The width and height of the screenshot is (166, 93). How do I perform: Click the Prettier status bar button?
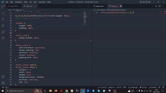(x=153, y=87)
